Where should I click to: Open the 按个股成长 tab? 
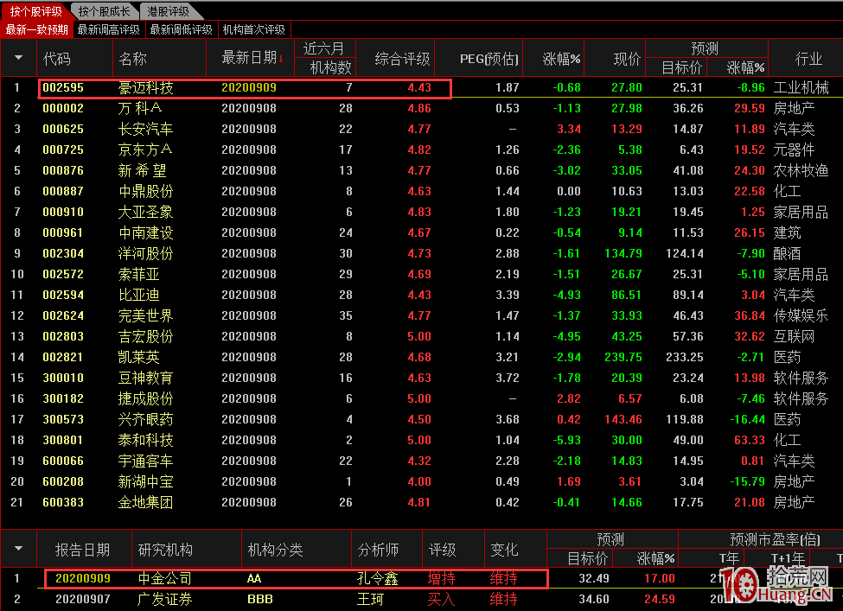tap(104, 10)
